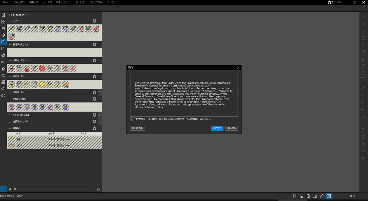Collapse the 全般的な測定 section

click(x=10, y=99)
